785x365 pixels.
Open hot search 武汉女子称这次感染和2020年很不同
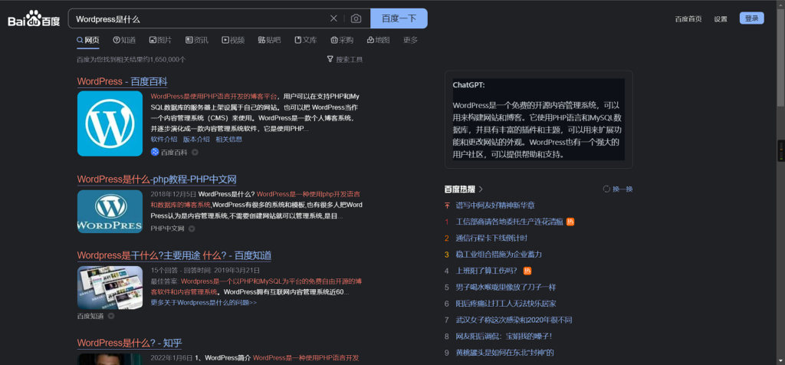pos(514,320)
